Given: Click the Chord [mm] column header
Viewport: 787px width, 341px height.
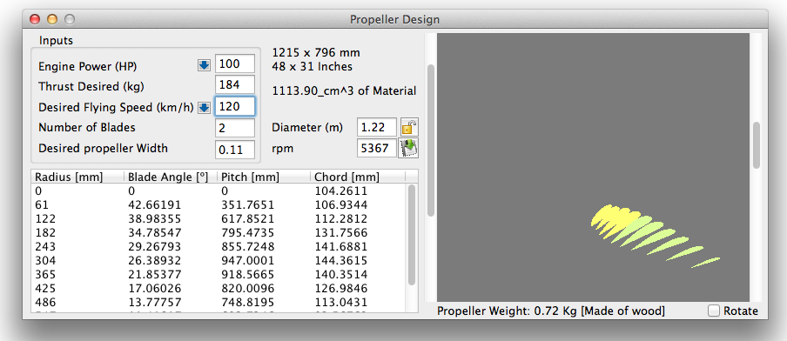Looking at the screenshot, I should 357,177.
